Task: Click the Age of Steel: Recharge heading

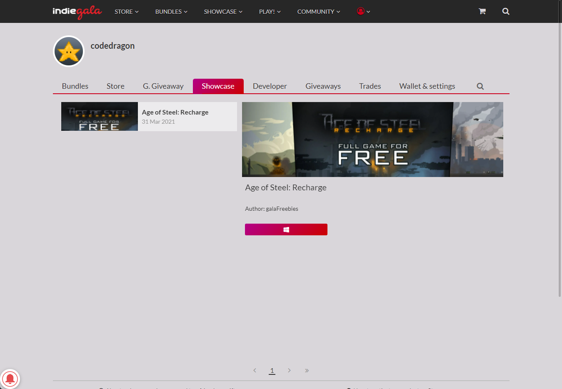Action: click(x=286, y=187)
